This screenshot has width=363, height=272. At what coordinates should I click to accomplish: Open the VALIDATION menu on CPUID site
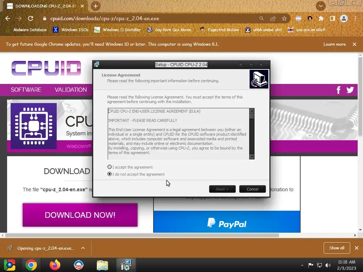pyautogui.click(x=71, y=90)
